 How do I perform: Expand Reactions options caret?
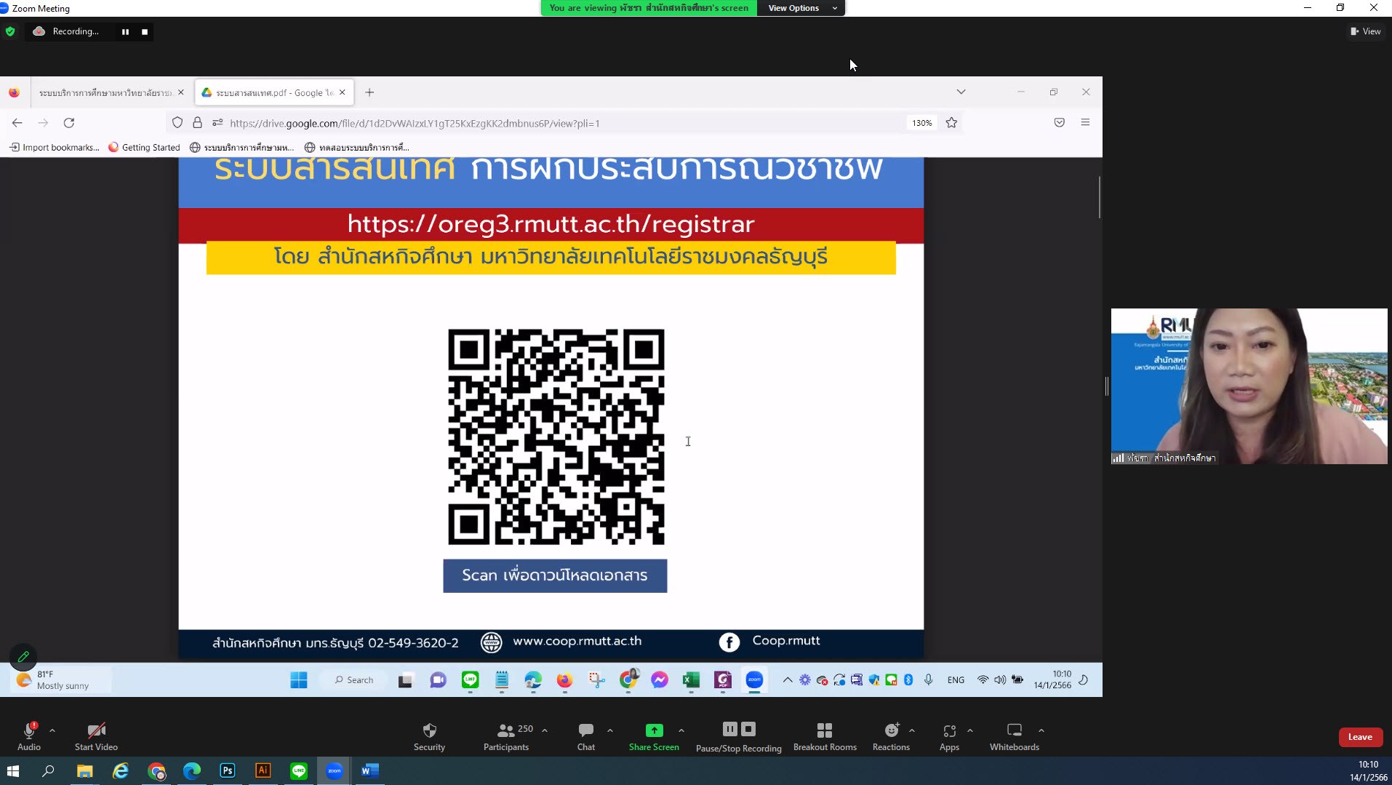click(x=912, y=730)
